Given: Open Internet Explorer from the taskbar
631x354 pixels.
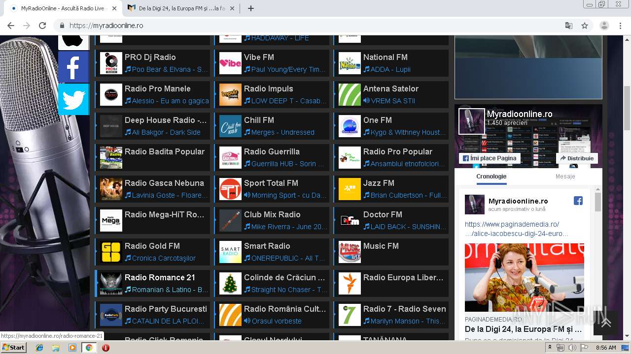Looking at the screenshot, I should pos(39,348).
